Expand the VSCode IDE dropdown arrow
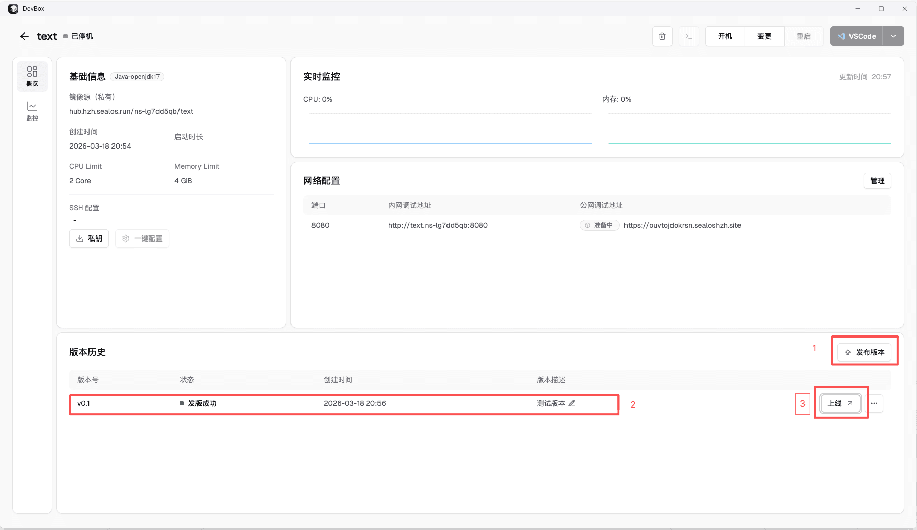This screenshot has height=530, width=917. (x=893, y=36)
